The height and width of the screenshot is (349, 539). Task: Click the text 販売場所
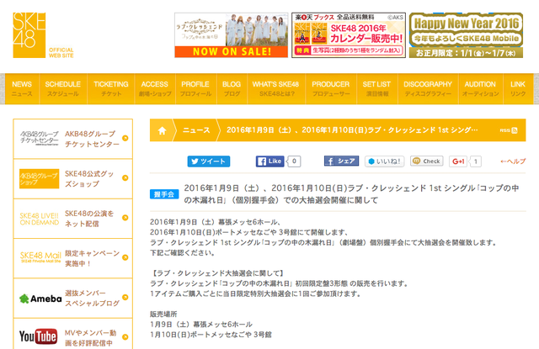[163, 314]
